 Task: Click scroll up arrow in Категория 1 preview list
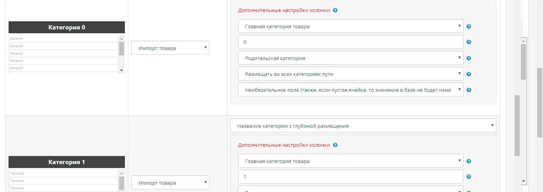[x=121, y=173]
